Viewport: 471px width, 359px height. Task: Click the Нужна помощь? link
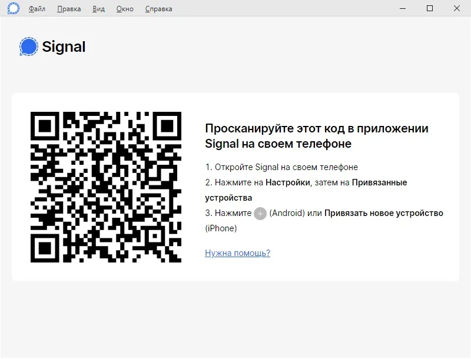pos(238,253)
